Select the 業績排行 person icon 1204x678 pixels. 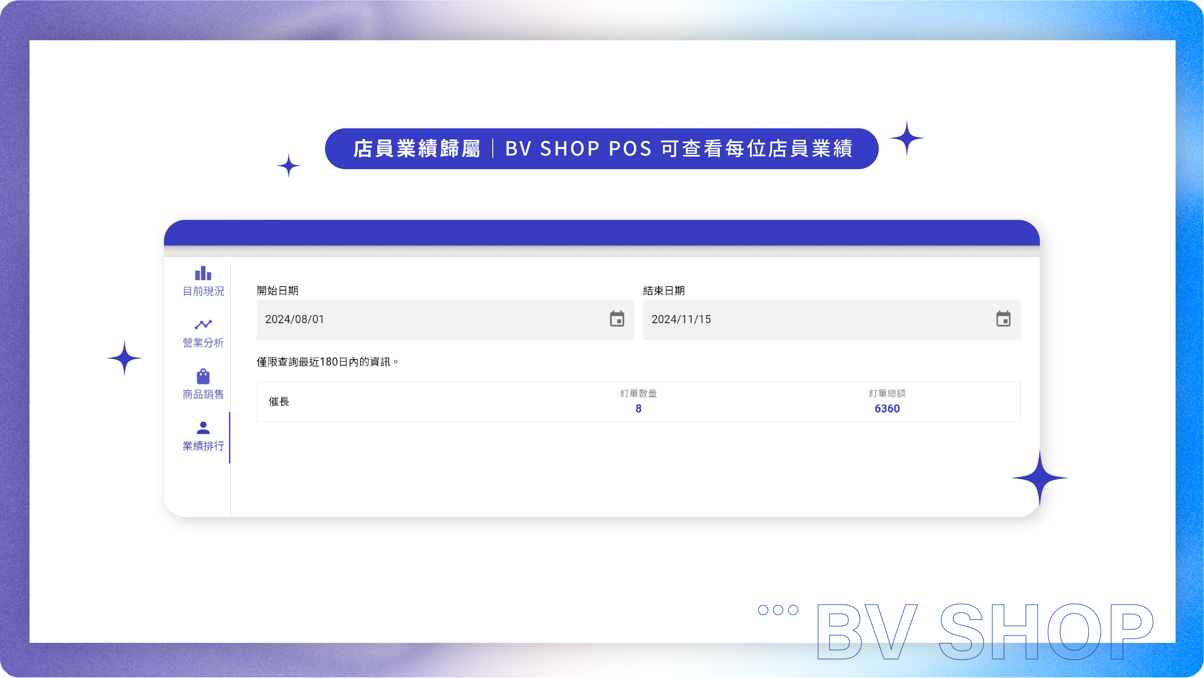(203, 428)
